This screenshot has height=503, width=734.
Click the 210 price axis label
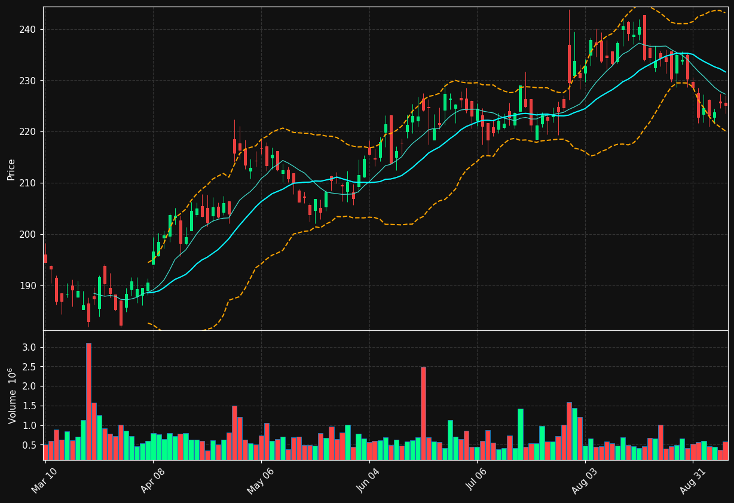(29, 183)
